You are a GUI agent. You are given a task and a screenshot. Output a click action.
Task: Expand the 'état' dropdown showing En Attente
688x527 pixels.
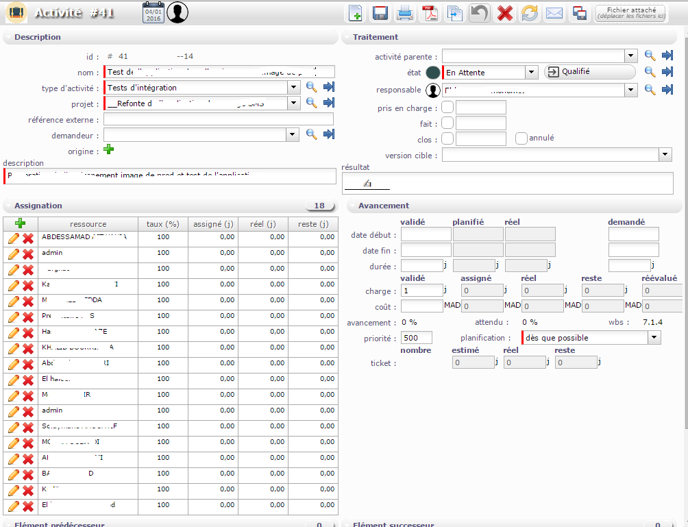(531, 72)
